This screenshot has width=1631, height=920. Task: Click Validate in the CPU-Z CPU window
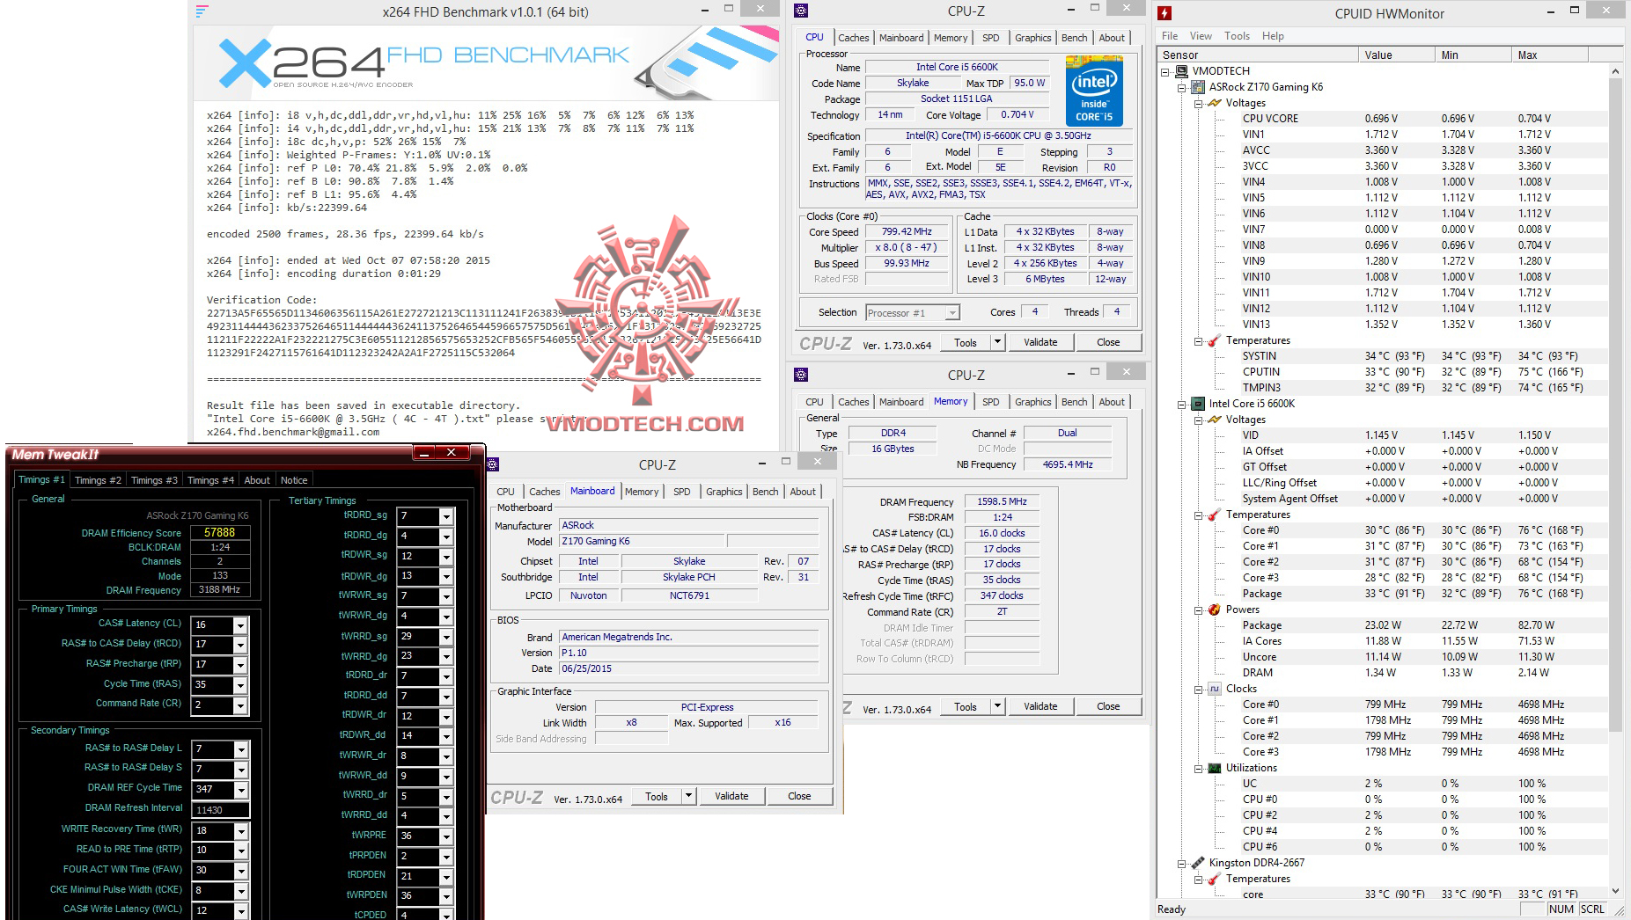1040,342
